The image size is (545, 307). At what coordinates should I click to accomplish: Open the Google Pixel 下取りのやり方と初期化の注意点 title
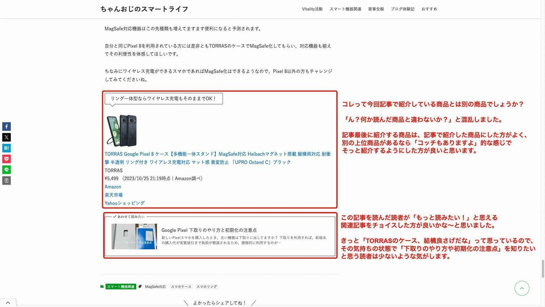pos(209,230)
